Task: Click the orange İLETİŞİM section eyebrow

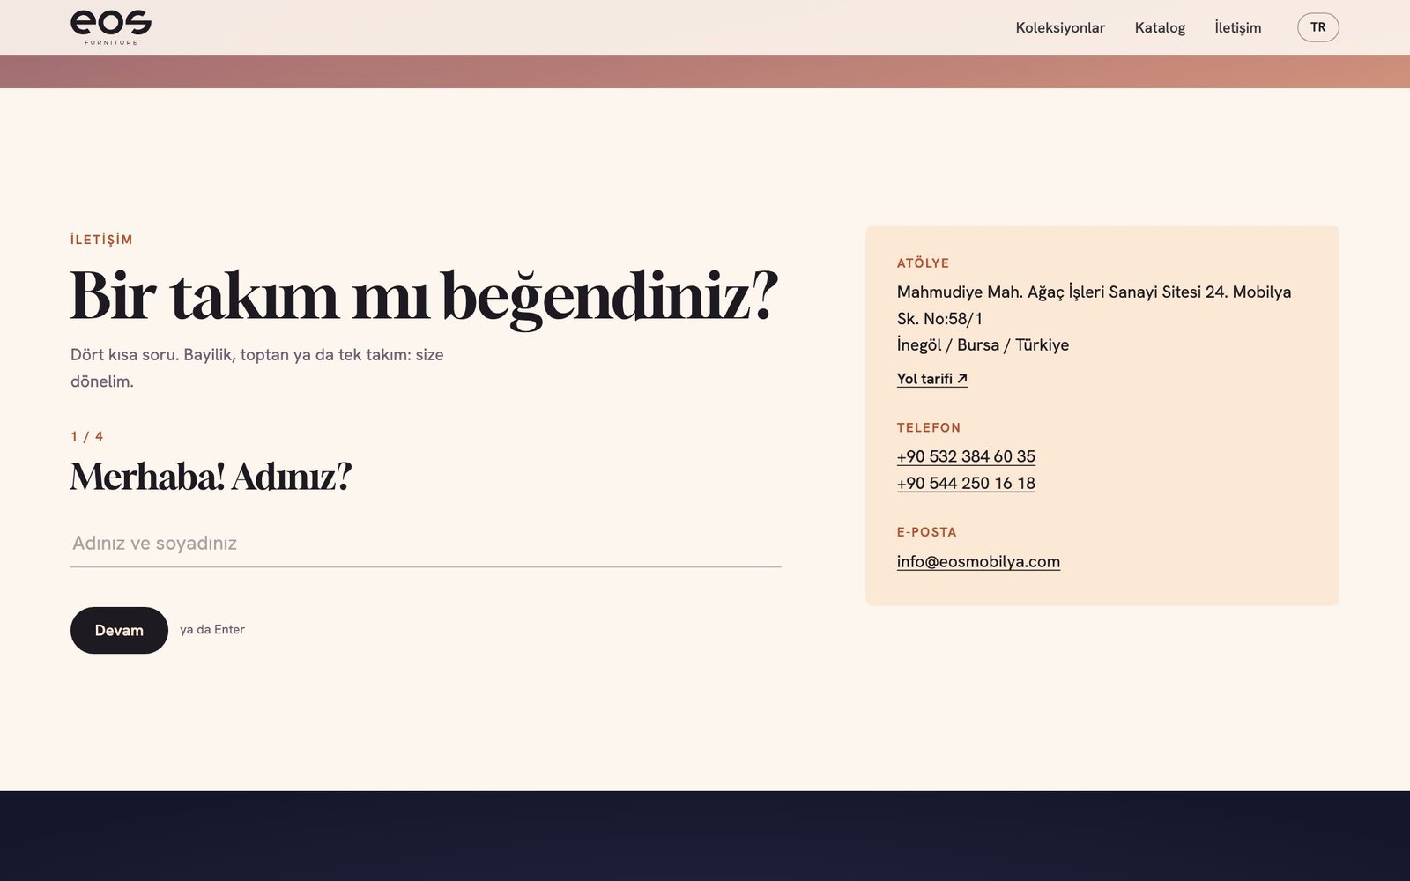Action: (101, 240)
